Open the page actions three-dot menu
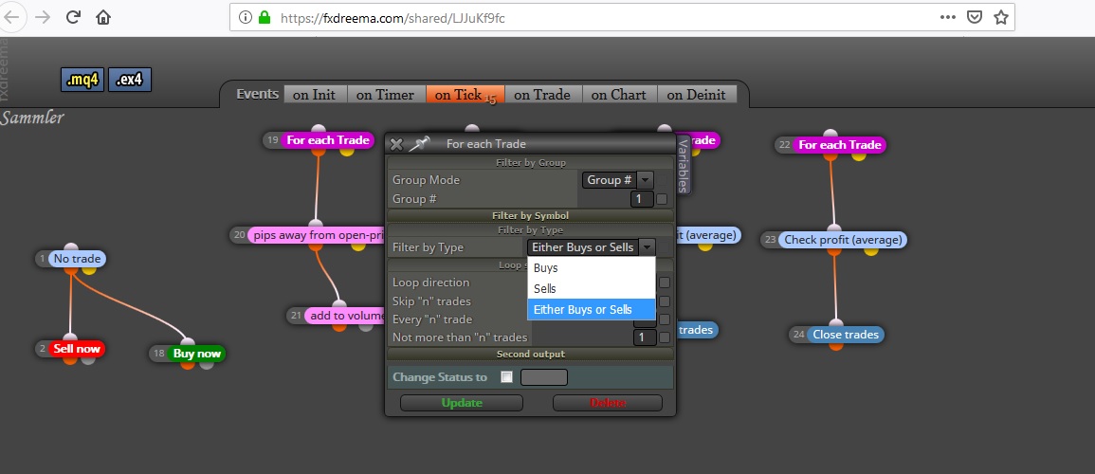 948,17
